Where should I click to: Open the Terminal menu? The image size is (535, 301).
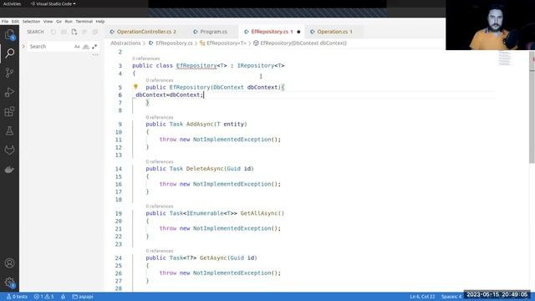point(84,21)
